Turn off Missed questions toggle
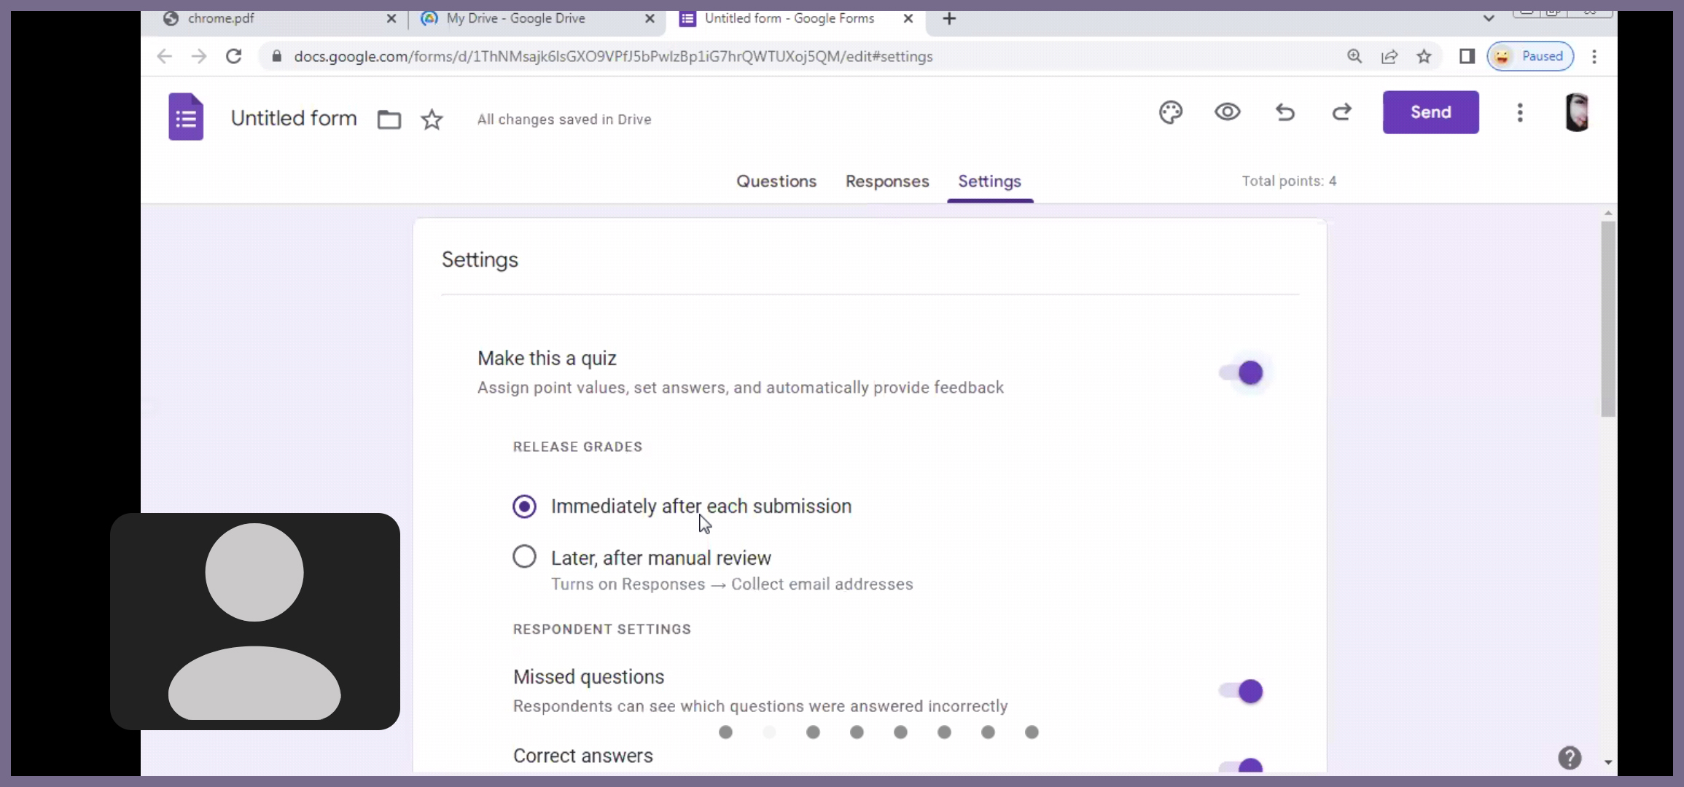 click(x=1242, y=691)
